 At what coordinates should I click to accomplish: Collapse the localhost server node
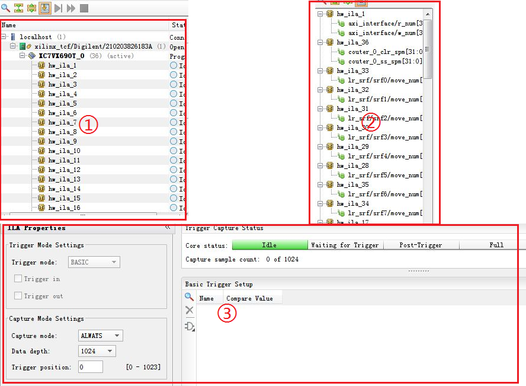coord(4,36)
